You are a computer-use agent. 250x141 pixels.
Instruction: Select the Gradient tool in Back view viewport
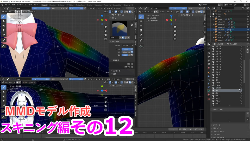(x=141, y=35)
